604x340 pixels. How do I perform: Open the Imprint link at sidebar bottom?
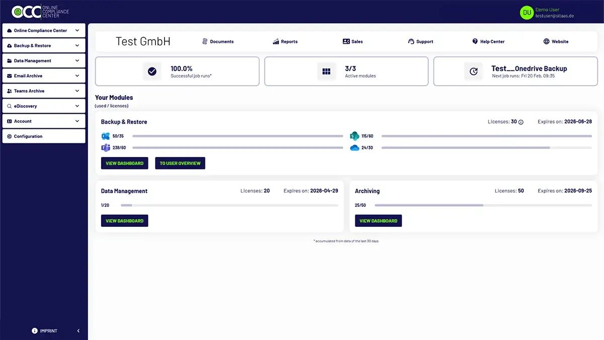click(44, 331)
